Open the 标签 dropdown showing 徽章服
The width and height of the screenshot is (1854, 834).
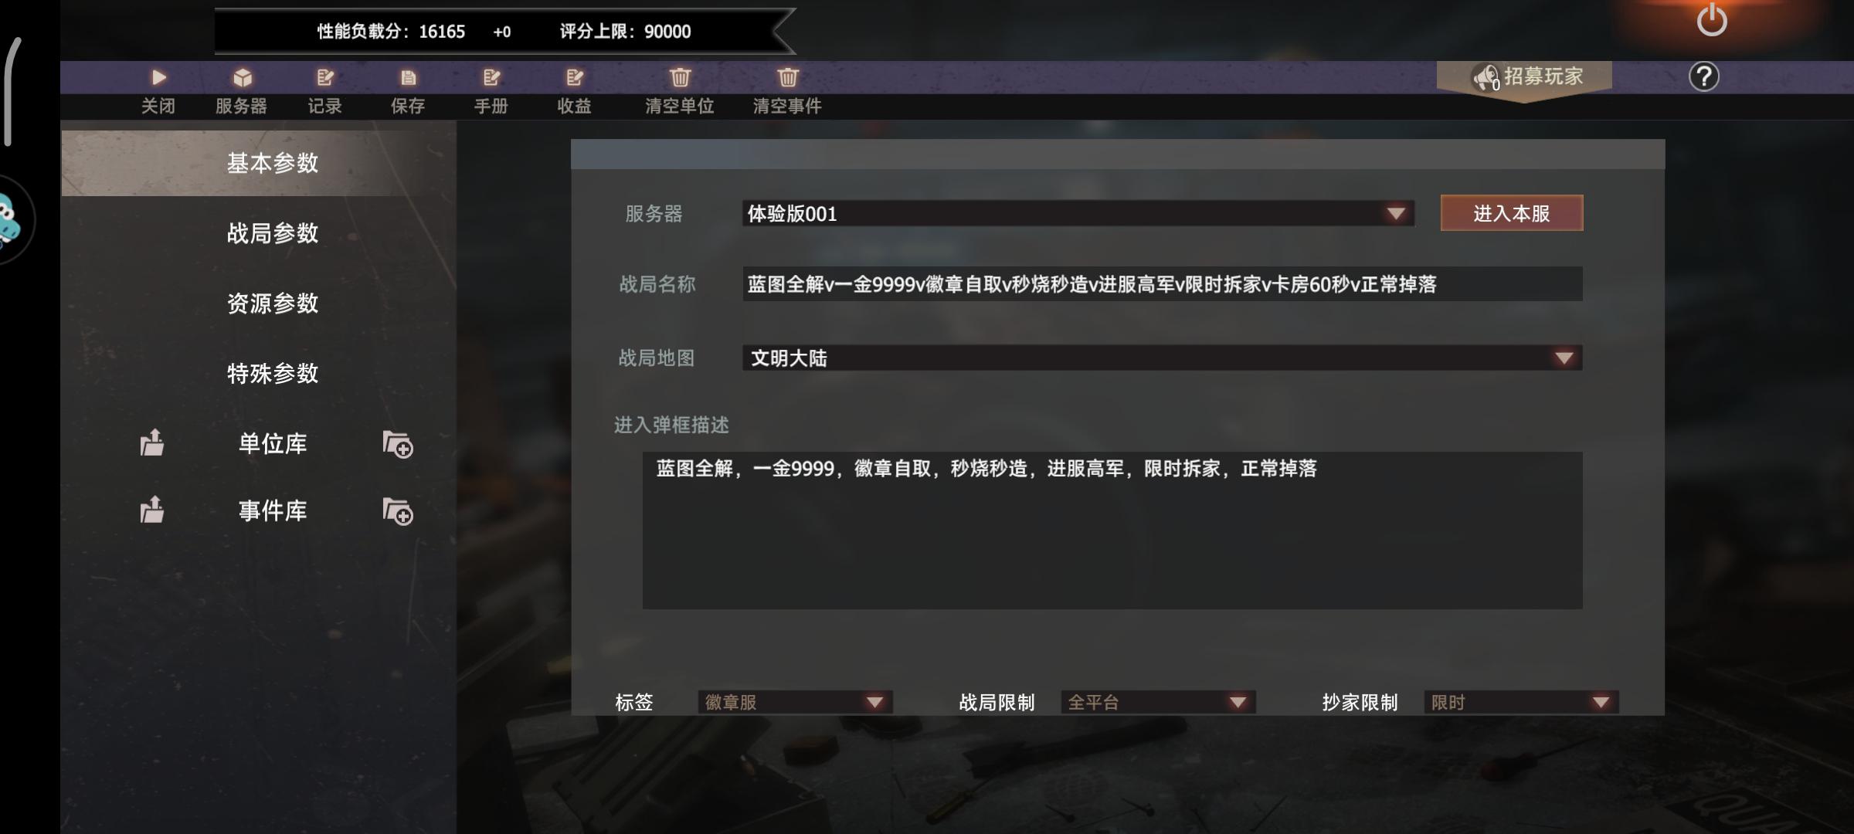[795, 702]
